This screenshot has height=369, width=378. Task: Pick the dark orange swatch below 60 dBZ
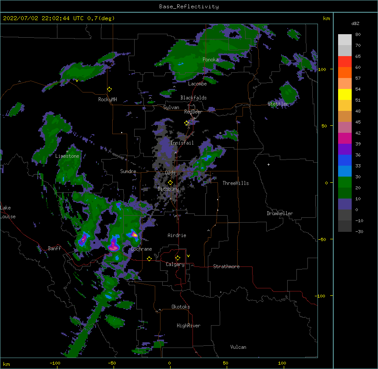tap(345, 72)
